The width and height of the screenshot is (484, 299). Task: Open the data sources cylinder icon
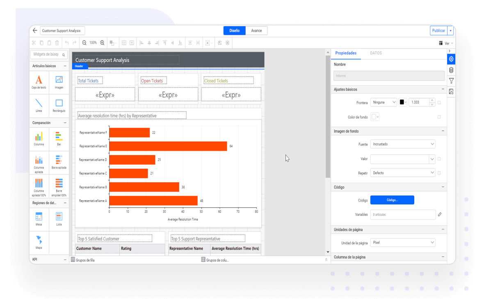(x=451, y=70)
